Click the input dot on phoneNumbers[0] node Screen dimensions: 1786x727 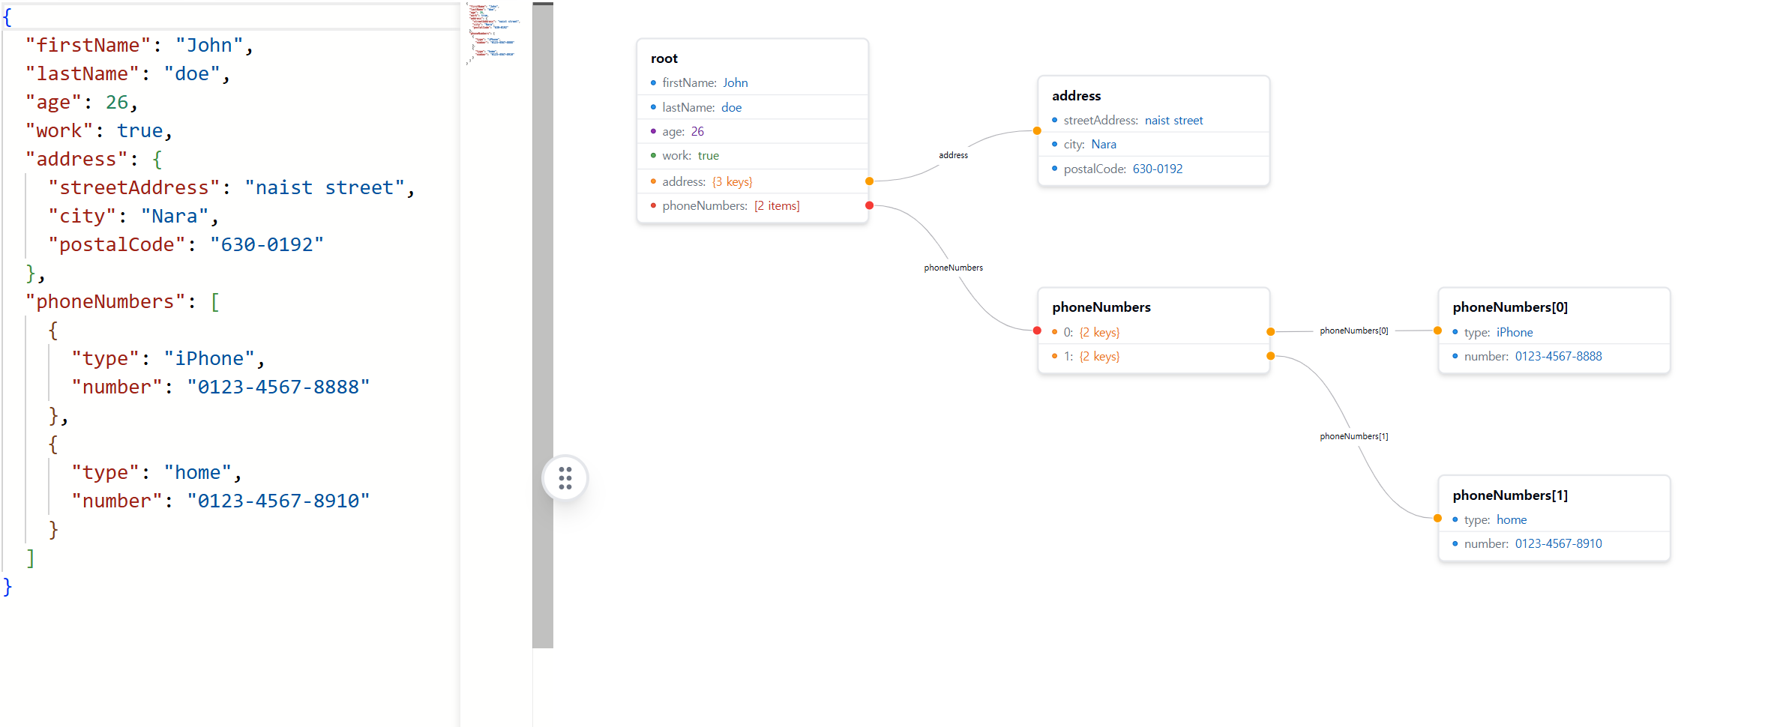tap(1437, 331)
